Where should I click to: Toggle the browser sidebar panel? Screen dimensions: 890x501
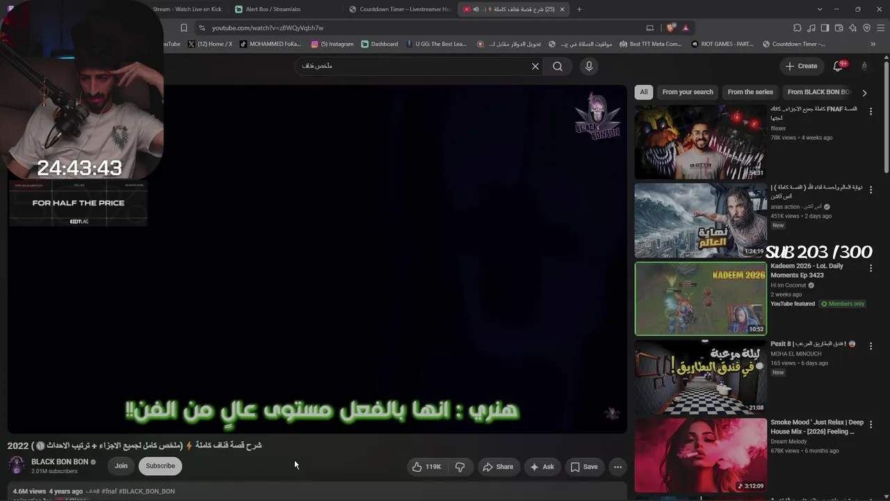pyautogui.click(x=825, y=28)
